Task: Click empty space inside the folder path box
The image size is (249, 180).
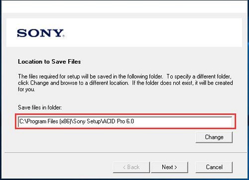Action: coord(183,121)
